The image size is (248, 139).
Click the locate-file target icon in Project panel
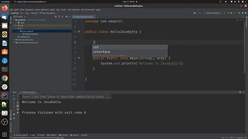coord(55,17)
